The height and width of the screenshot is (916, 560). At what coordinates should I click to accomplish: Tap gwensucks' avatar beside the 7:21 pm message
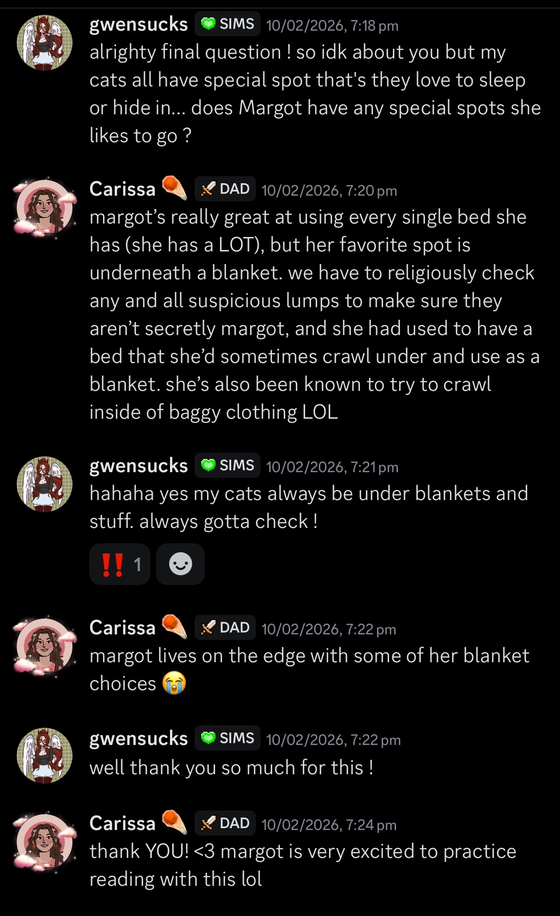(45, 484)
